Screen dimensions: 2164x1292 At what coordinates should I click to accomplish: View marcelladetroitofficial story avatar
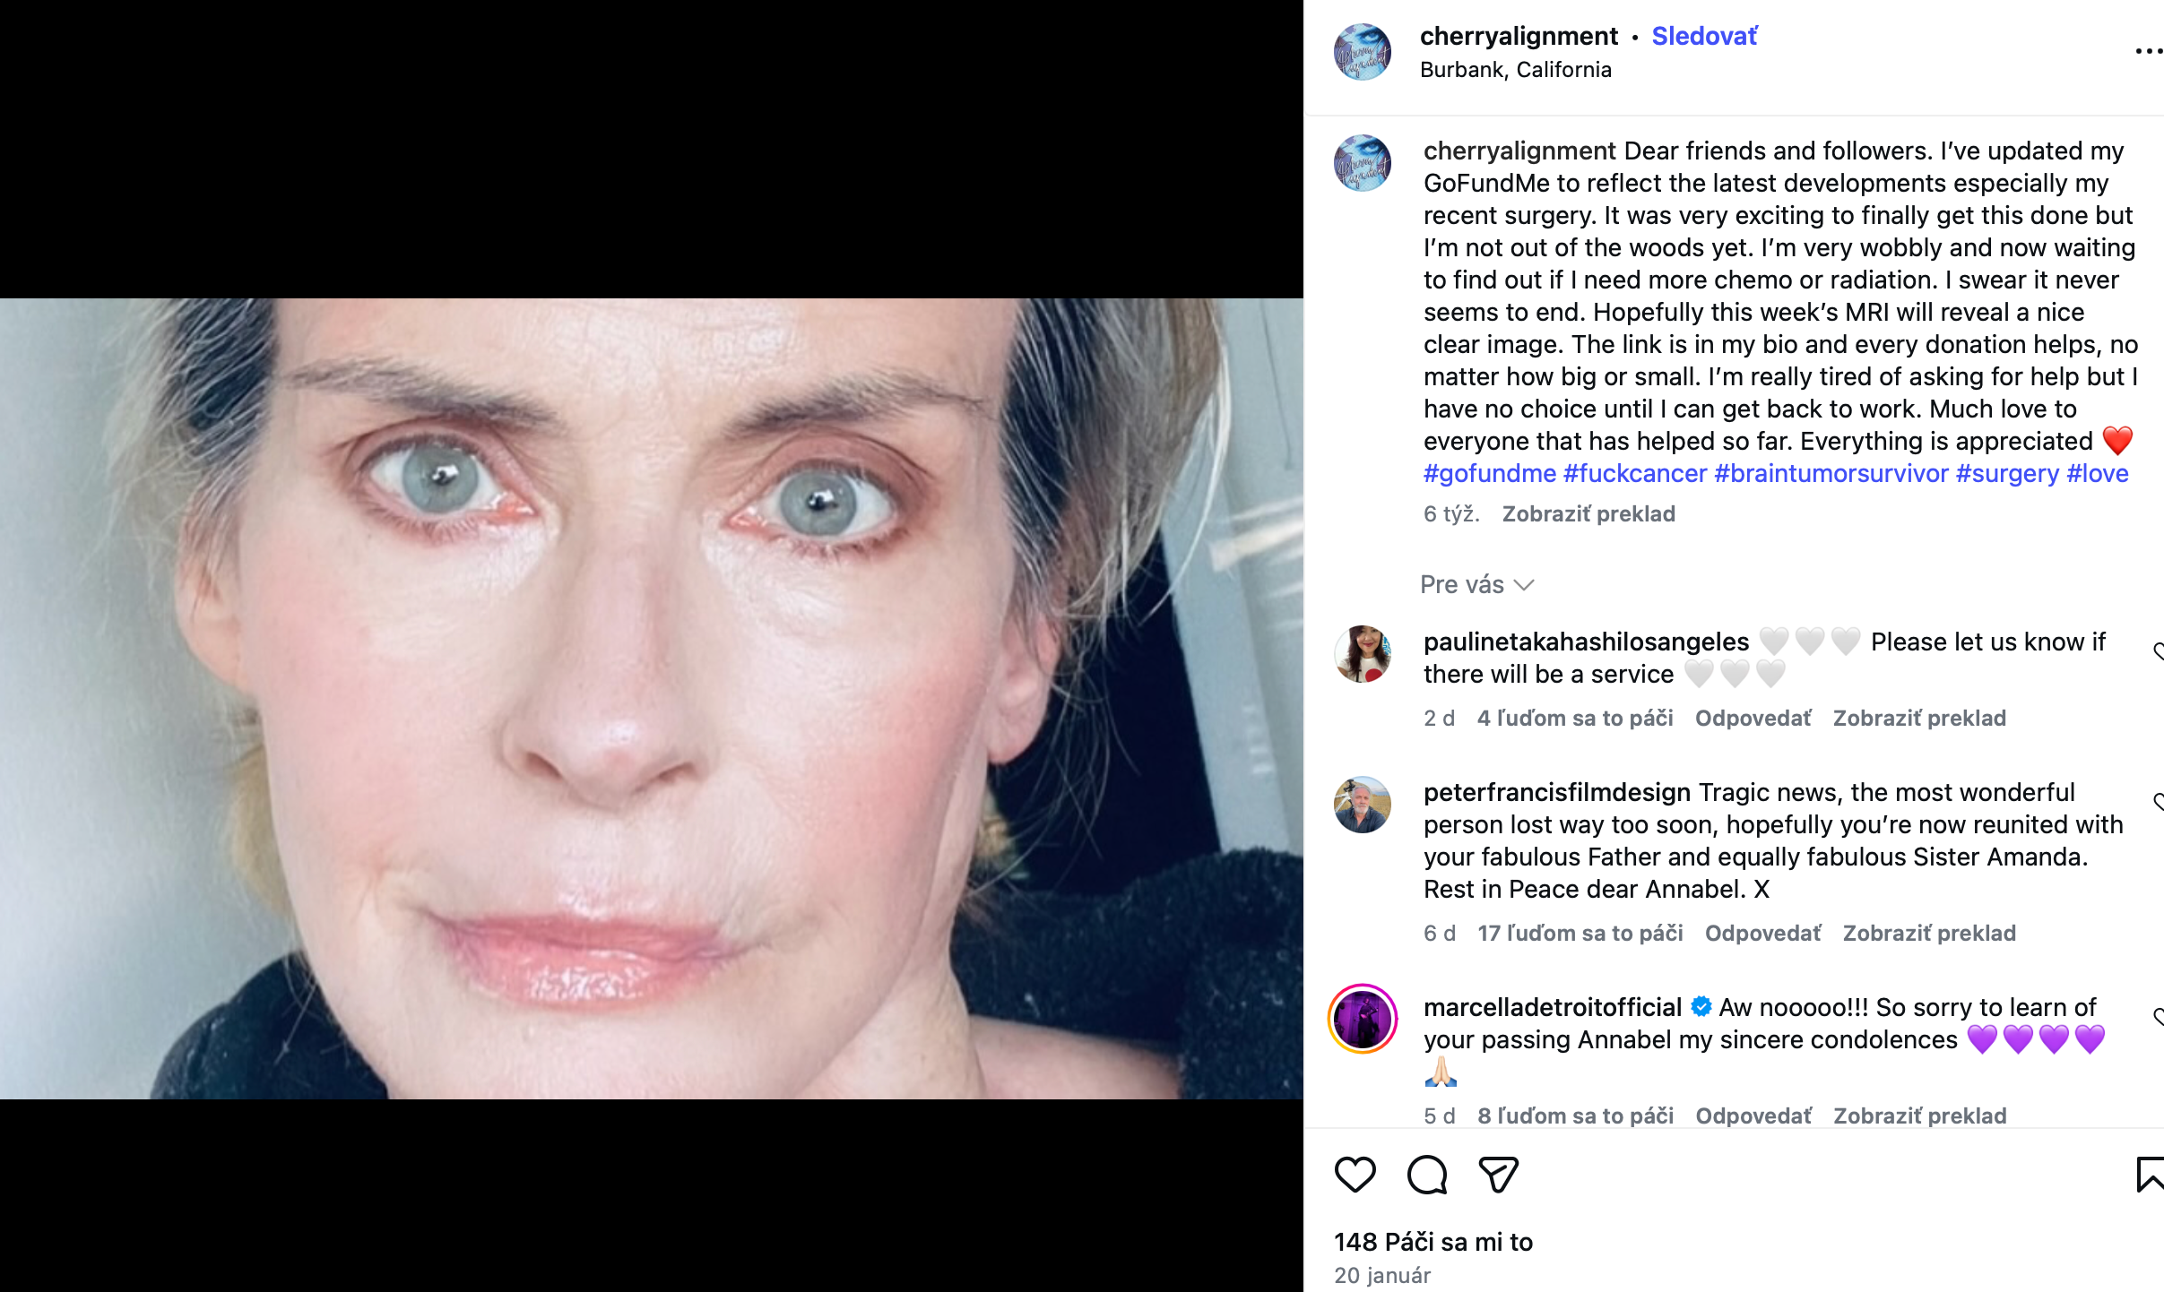click(1363, 1019)
